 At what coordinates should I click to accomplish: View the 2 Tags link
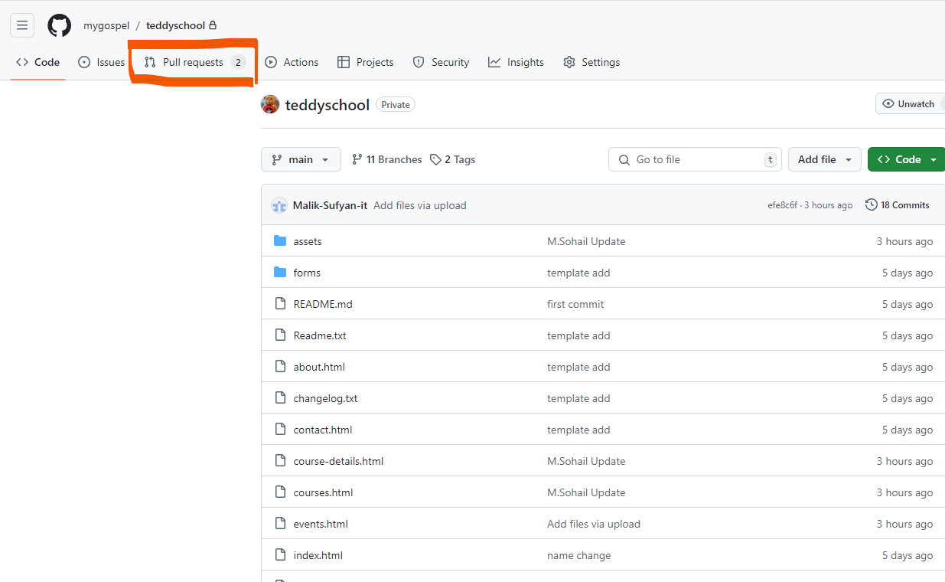pyautogui.click(x=452, y=159)
